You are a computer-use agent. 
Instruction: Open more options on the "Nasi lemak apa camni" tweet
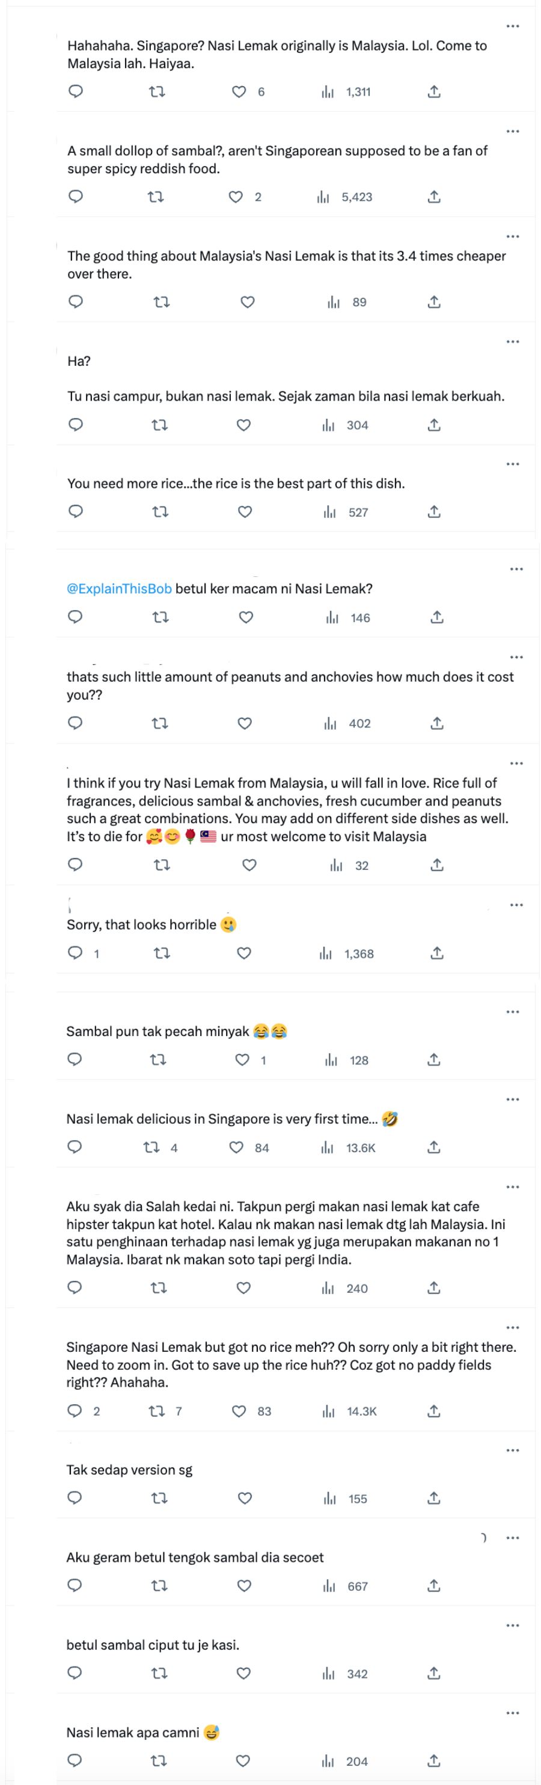click(513, 1712)
